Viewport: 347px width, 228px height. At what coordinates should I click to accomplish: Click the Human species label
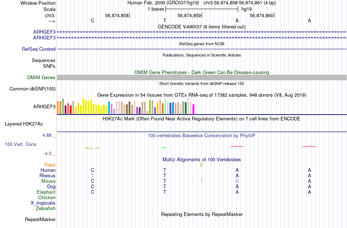[48, 170]
